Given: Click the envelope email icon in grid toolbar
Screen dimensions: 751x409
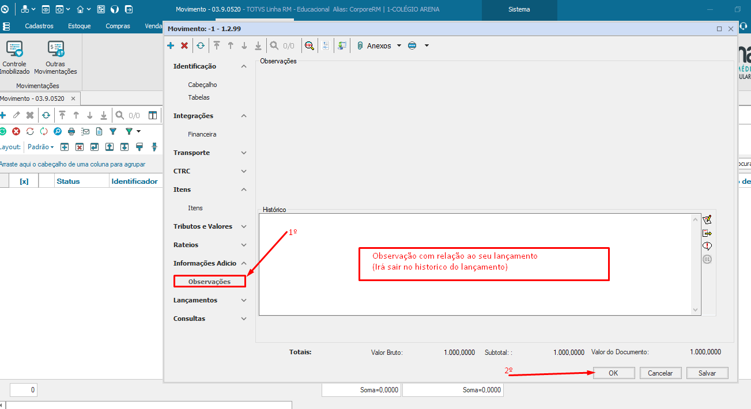Looking at the screenshot, I should point(85,131).
